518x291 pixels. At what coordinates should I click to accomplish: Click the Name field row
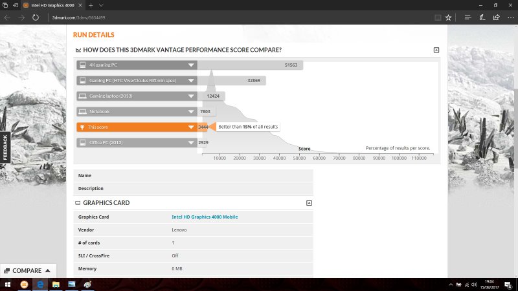tap(193, 175)
